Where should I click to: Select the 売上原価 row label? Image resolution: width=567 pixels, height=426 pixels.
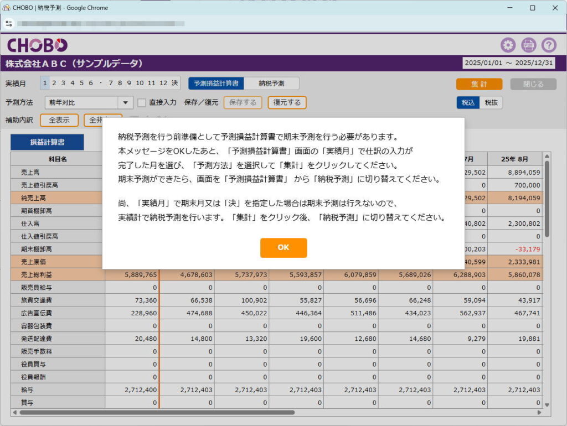tap(33, 262)
